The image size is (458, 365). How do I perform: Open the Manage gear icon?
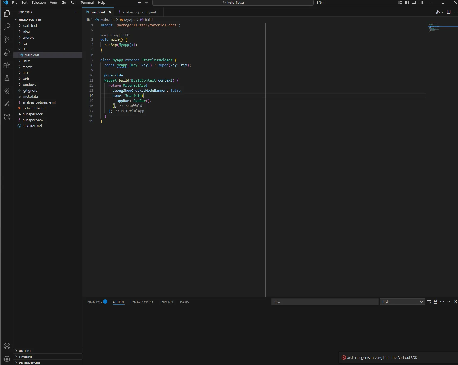coord(7,359)
